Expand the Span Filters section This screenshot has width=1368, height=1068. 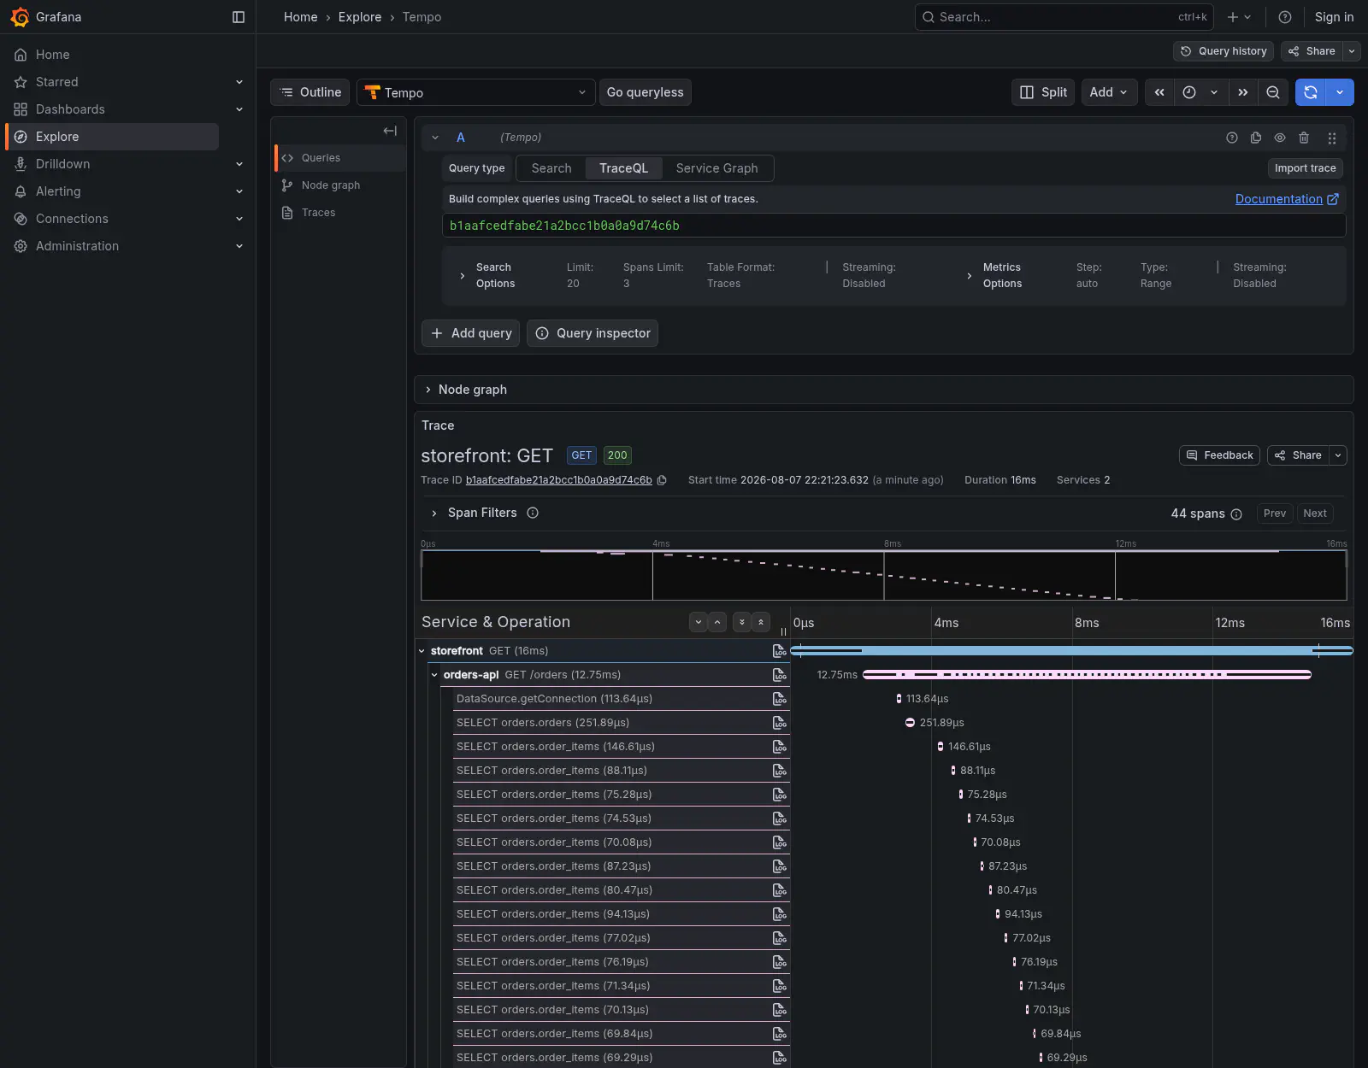point(434,513)
